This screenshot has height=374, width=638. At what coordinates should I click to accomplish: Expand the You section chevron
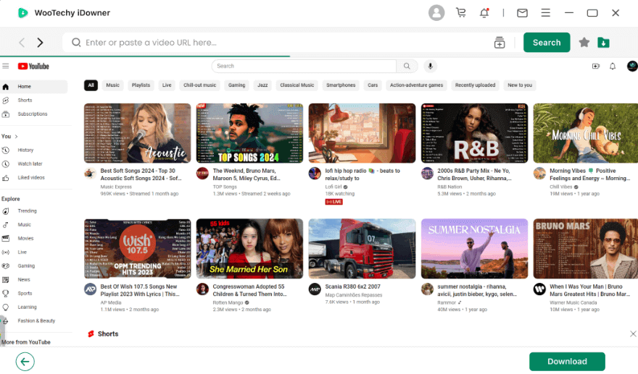click(x=16, y=136)
